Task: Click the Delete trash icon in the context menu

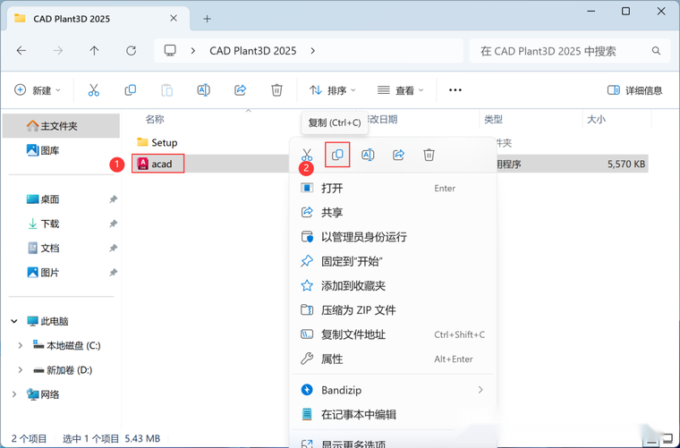Action: [429, 155]
